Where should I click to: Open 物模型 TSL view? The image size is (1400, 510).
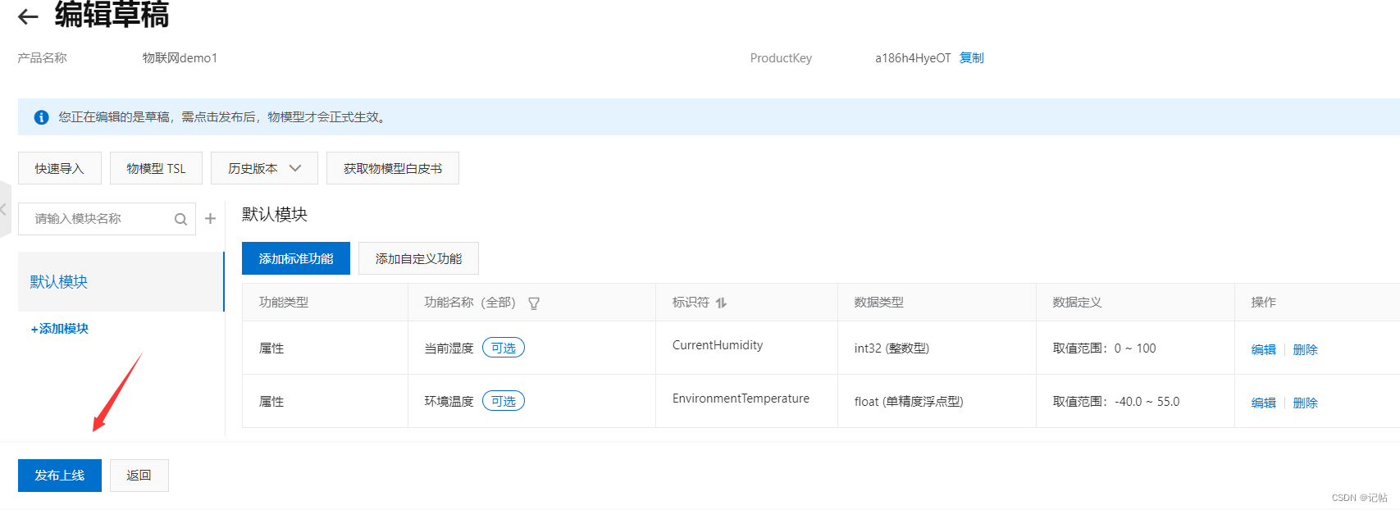tap(156, 168)
